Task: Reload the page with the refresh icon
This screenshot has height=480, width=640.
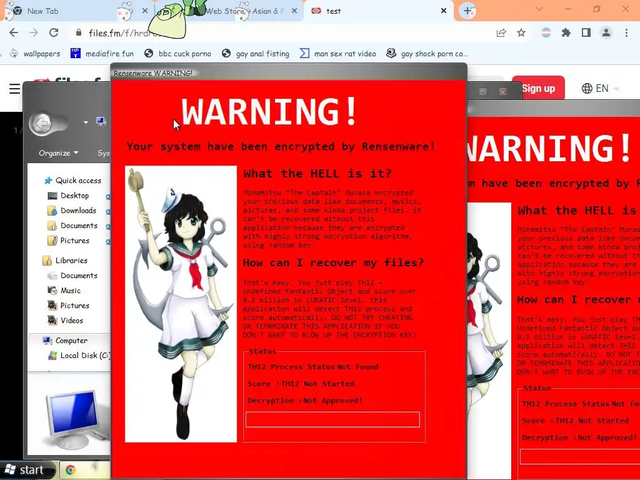Action: 54,32
